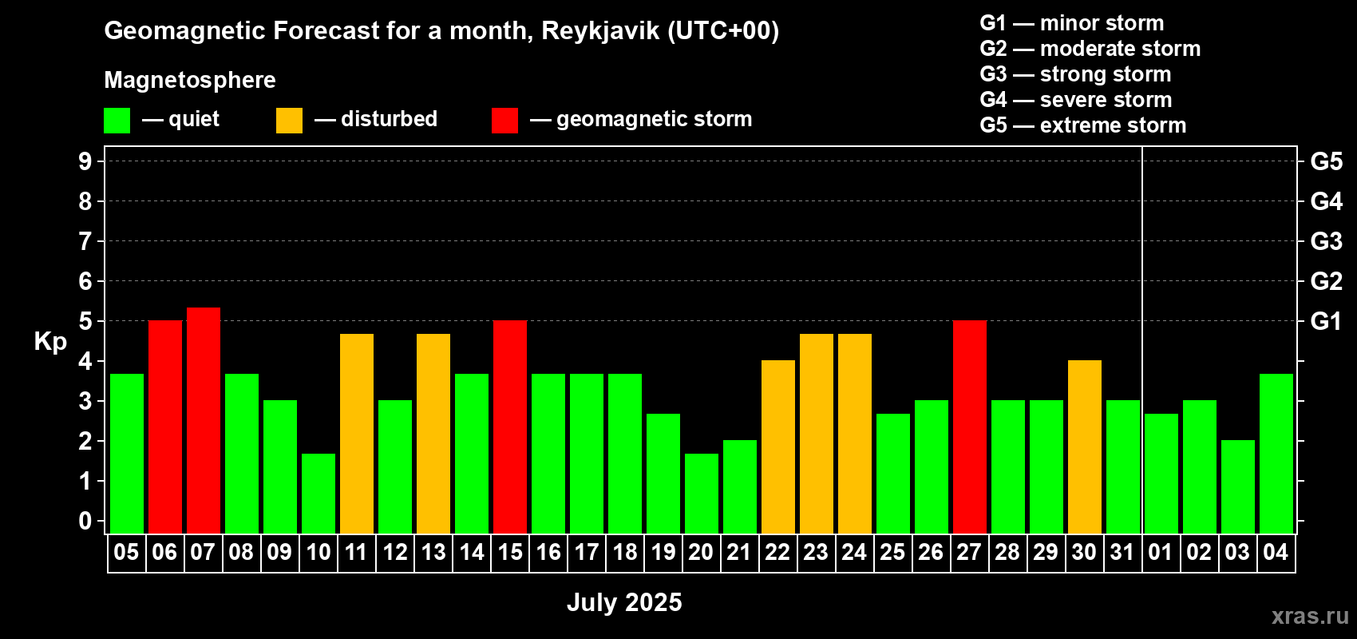Click the Kp value 5 axis label
This screenshot has width=1357, height=639.
tap(85, 321)
